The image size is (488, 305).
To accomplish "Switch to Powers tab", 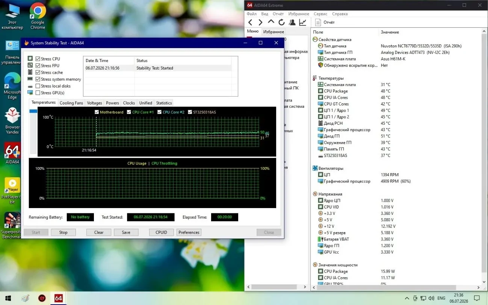I will point(112,103).
